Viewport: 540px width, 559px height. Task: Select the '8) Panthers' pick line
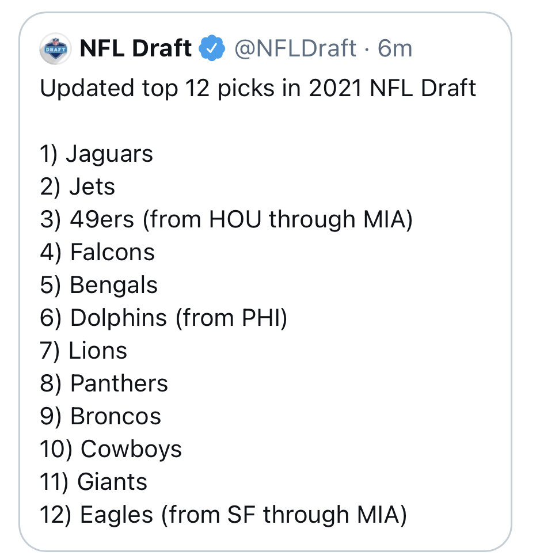[x=104, y=384]
